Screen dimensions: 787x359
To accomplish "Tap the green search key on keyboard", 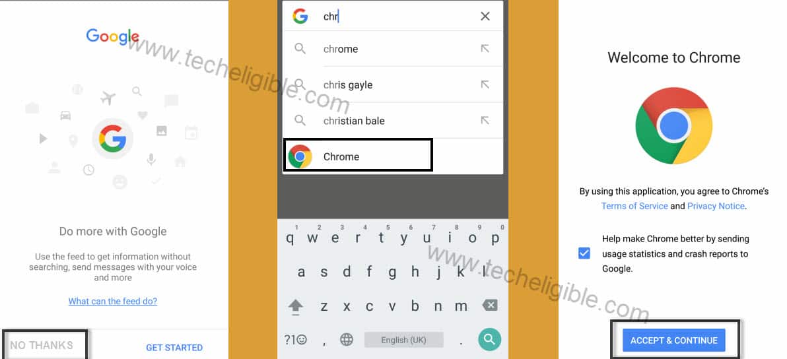I will tap(489, 340).
